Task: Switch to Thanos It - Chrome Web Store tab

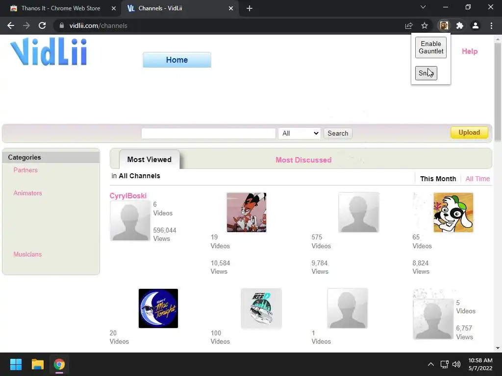Action: [x=60, y=8]
